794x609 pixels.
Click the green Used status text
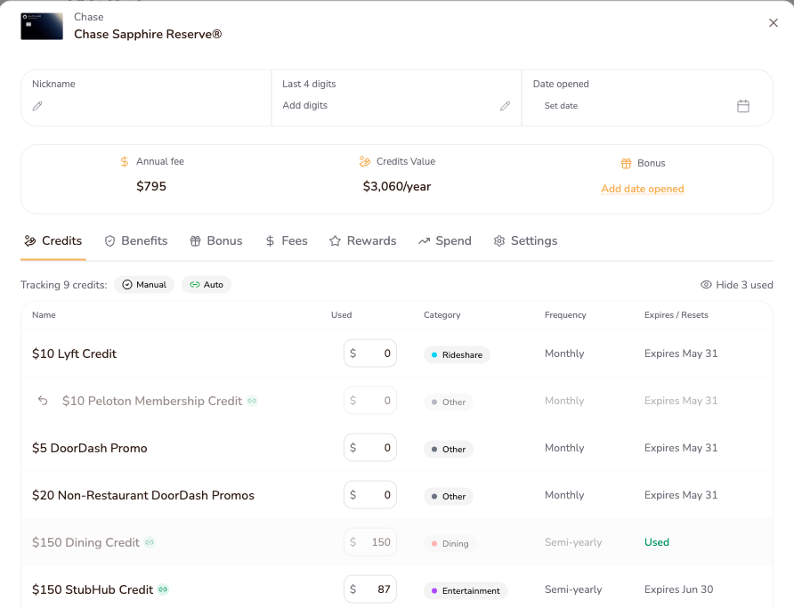657,542
